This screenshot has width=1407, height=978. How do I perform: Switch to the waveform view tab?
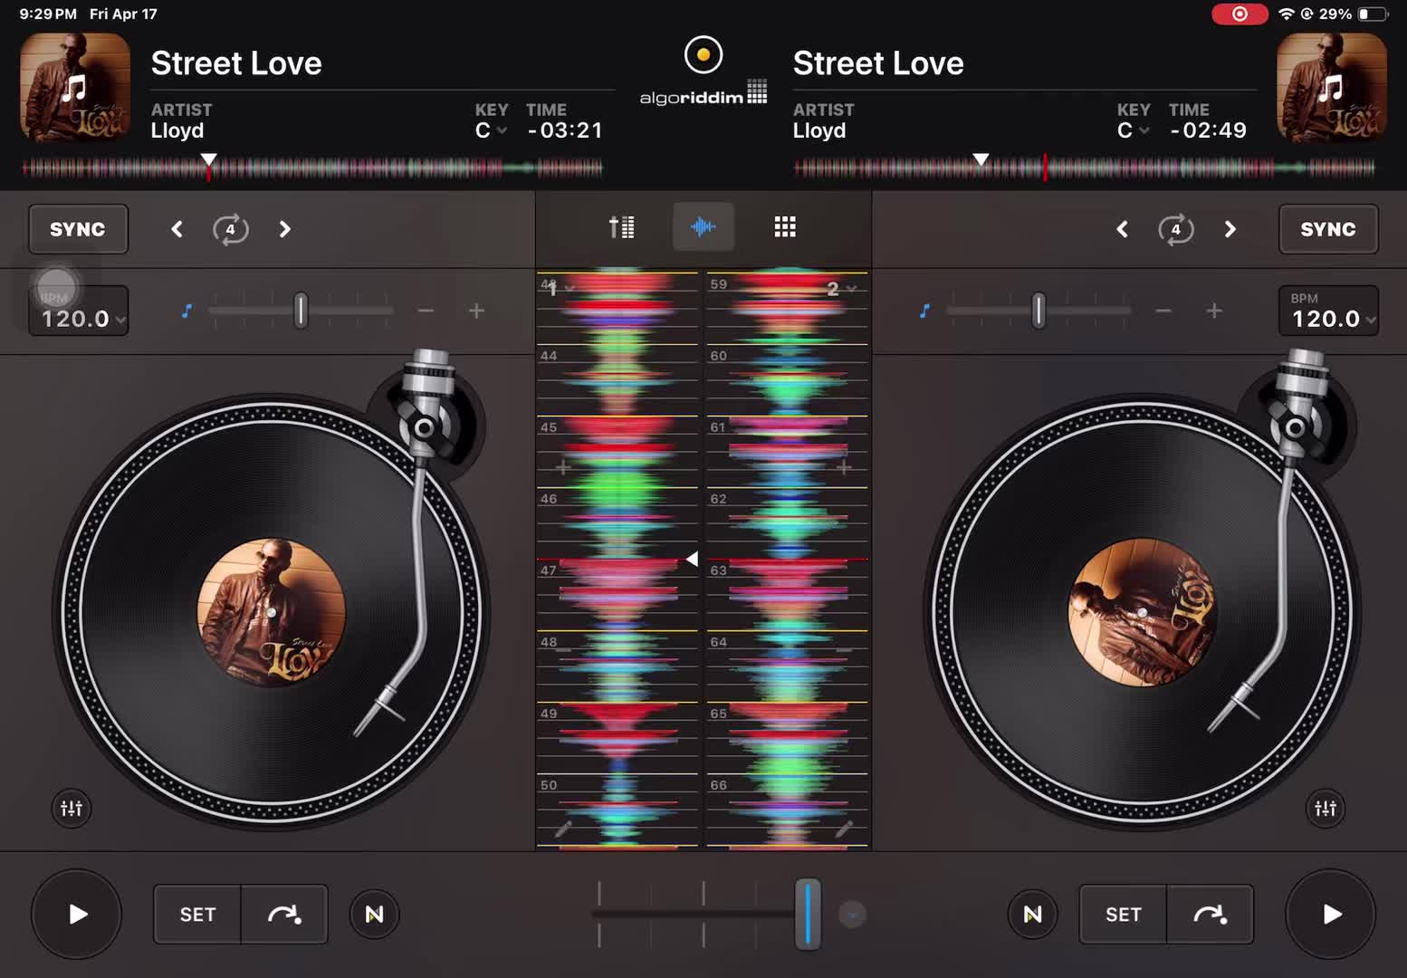pyautogui.click(x=703, y=226)
